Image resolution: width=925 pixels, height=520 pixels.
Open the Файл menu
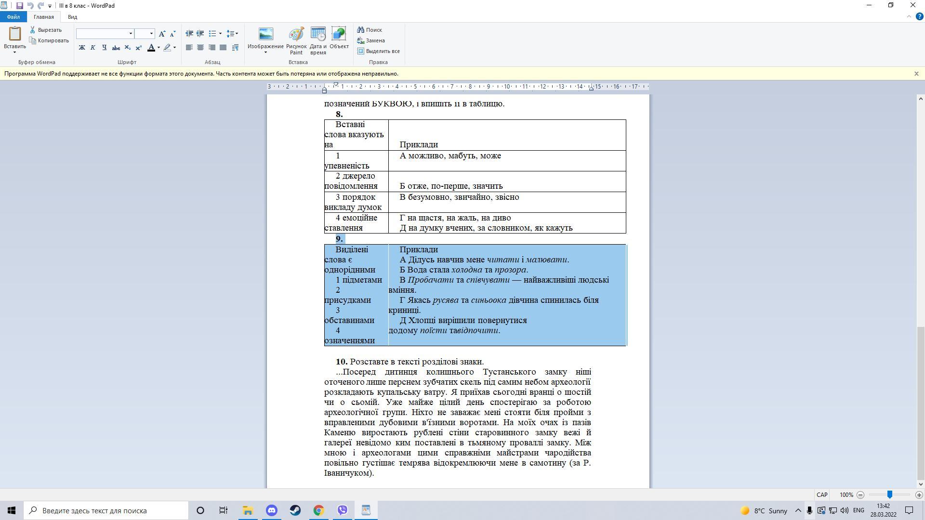[13, 17]
